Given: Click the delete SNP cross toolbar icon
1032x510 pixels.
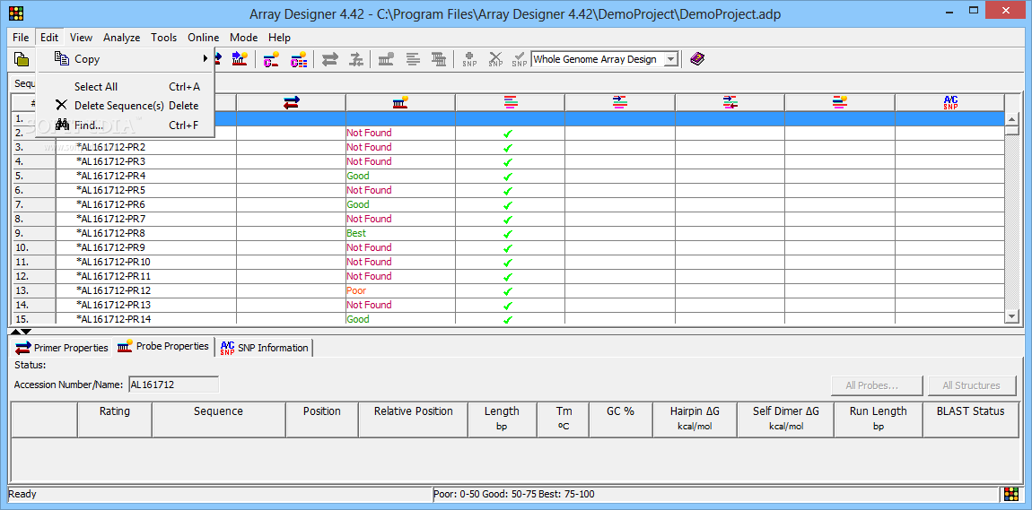Looking at the screenshot, I should tap(495, 59).
